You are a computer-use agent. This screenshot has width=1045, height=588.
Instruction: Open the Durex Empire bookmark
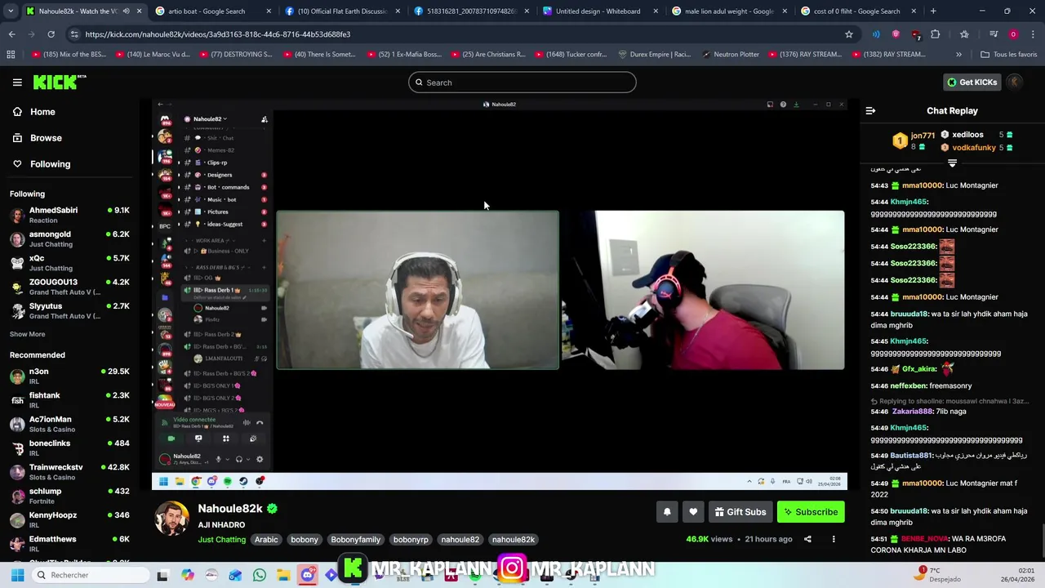pyautogui.click(x=656, y=54)
